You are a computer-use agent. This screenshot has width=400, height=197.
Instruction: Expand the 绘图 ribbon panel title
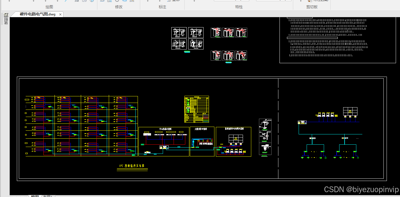click(x=49, y=7)
